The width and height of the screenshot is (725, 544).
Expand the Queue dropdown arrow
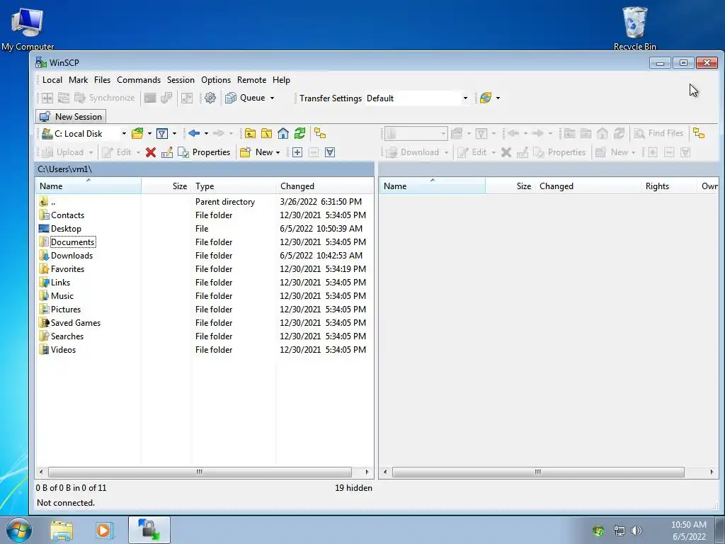point(272,98)
